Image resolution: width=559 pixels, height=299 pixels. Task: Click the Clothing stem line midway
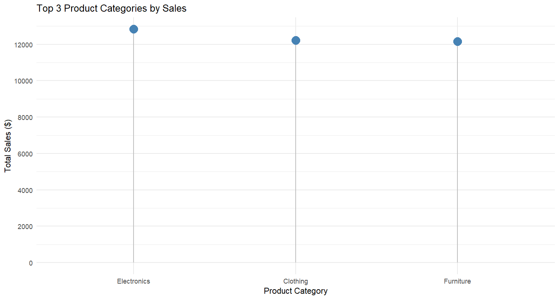pyautogui.click(x=296, y=152)
